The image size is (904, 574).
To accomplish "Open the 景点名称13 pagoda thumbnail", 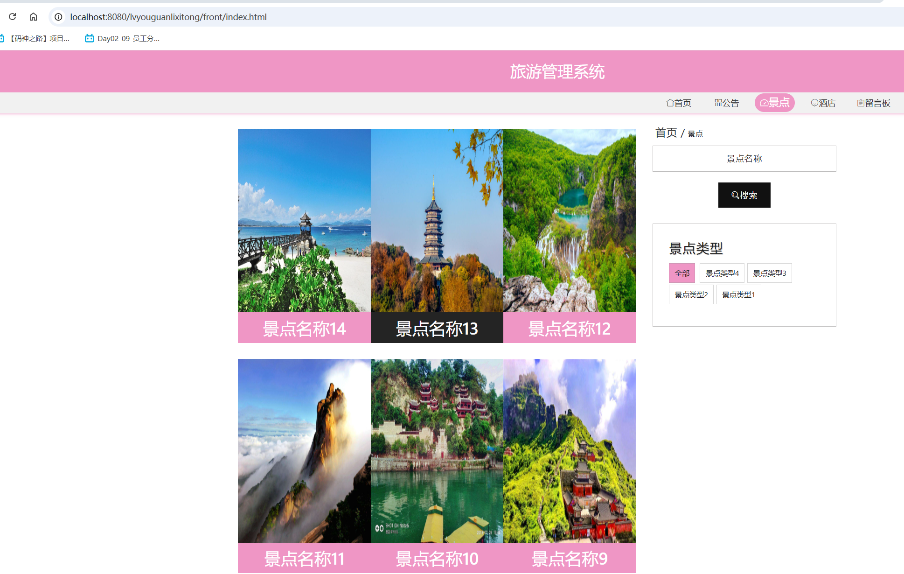I will 437,221.
